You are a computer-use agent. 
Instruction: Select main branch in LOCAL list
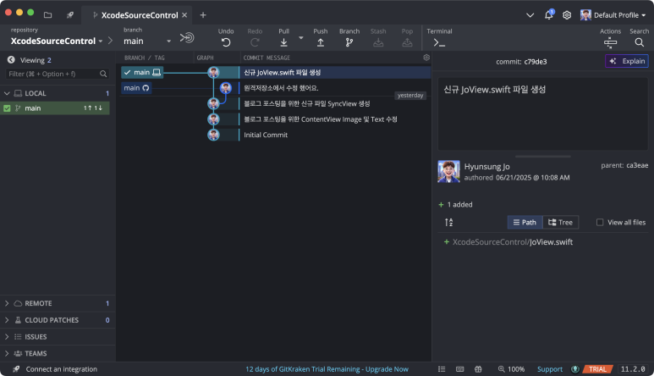pos(55,108)
